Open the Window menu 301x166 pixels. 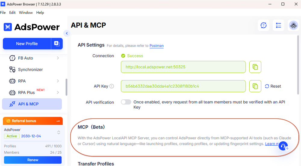point(26,12)
